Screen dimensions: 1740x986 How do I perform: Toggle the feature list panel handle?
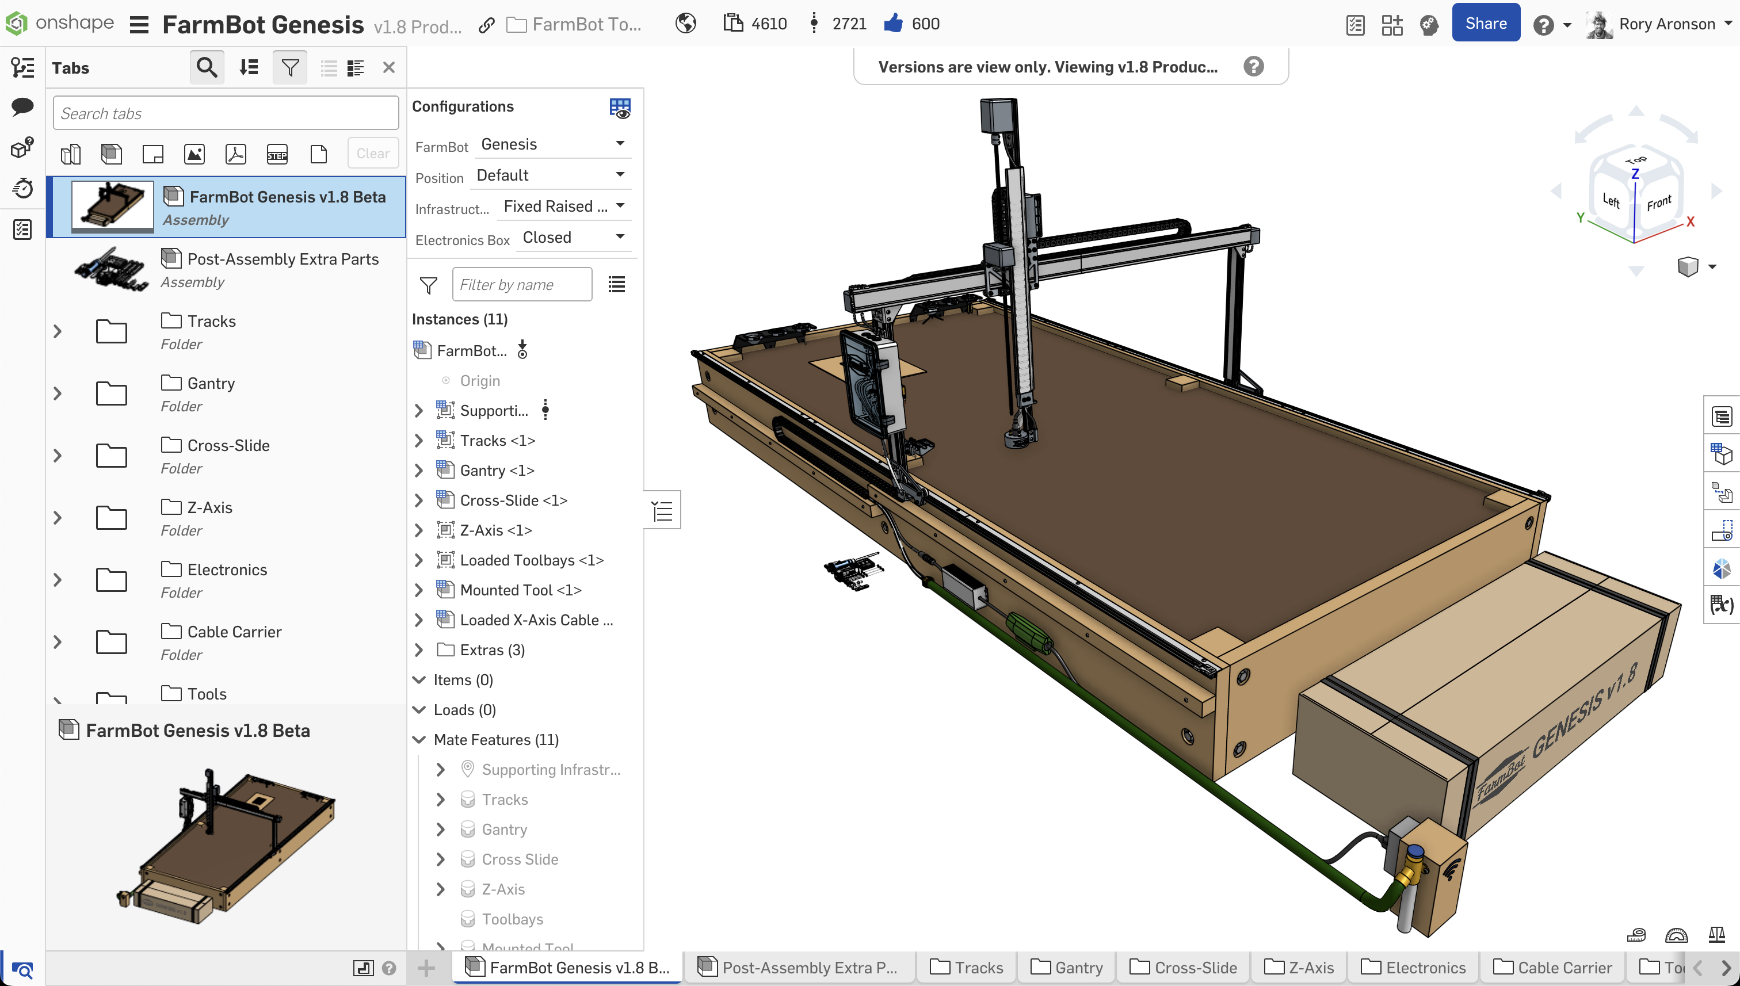(x=662, y=510)
